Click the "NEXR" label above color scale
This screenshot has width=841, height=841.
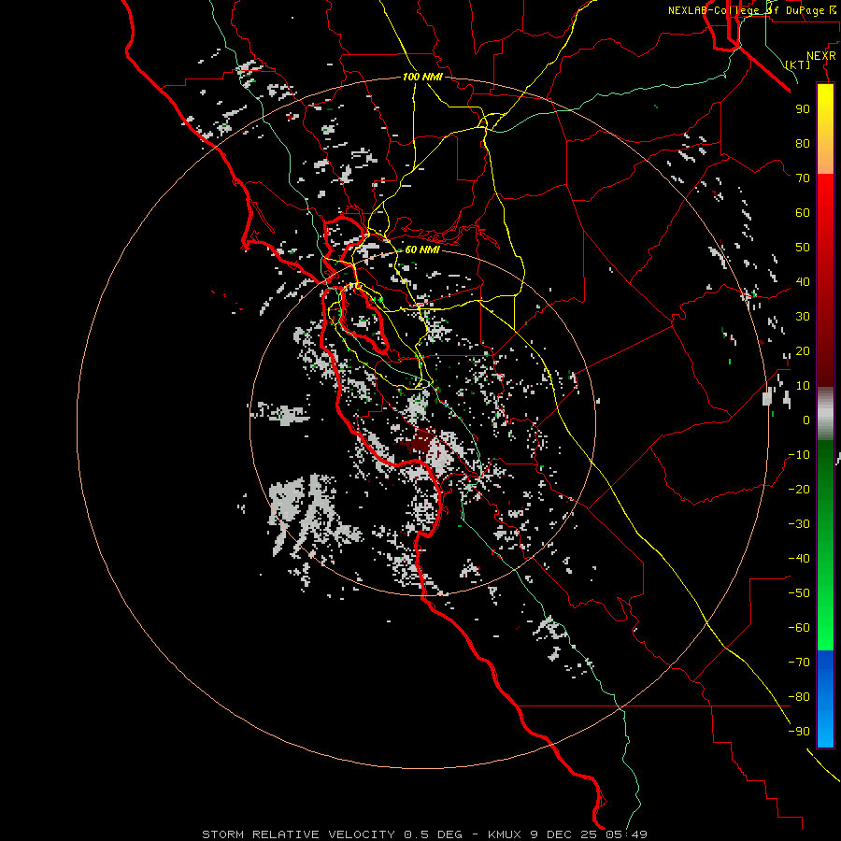pos(821,56)
